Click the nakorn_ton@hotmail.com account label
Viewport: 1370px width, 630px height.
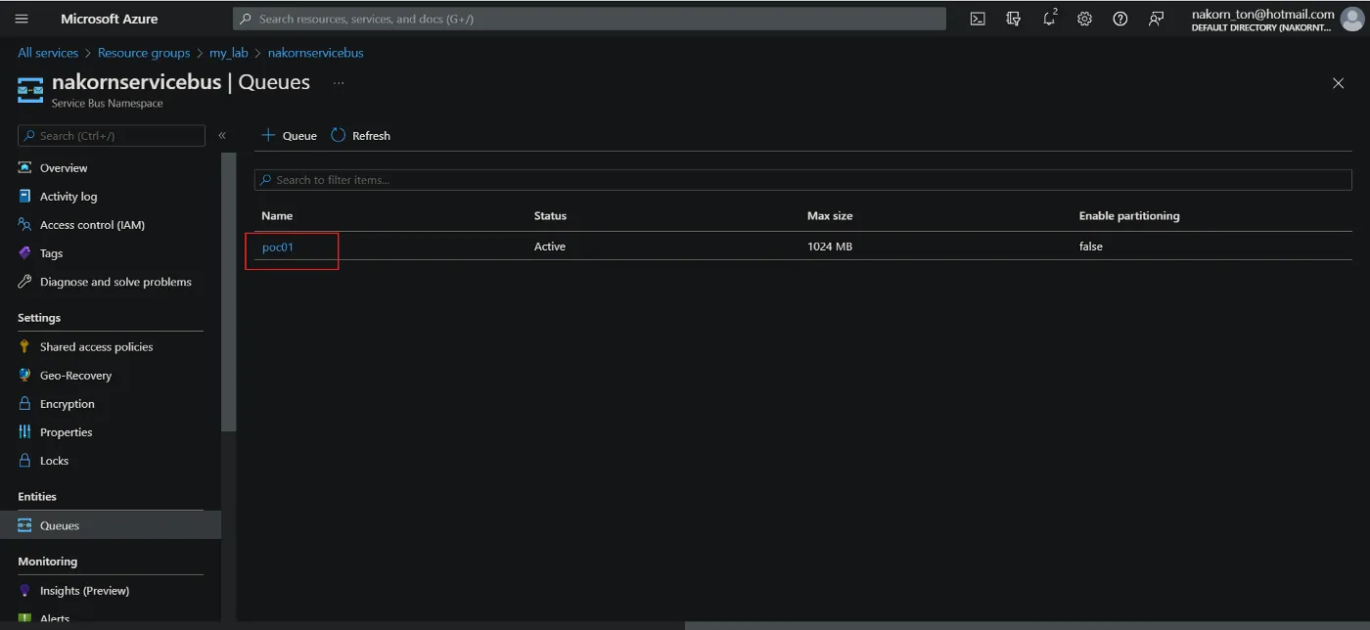(x=1262, y=14)
